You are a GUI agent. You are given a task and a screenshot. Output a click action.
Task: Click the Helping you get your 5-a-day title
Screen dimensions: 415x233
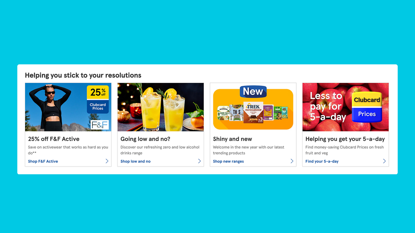345,139
